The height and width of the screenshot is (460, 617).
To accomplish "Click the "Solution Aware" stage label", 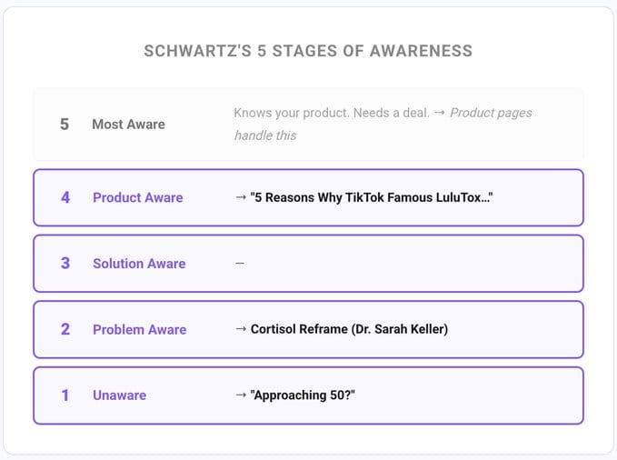I will (139, 264).
